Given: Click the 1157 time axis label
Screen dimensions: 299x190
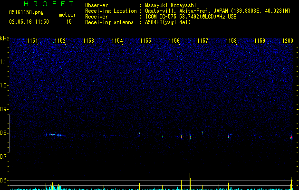Looking at the screenshot, I should tap(203, 41).
